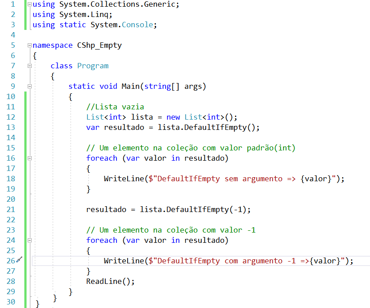Click the static keyword in line 3
The width and height of the screenshot is (370, 308).
pyautogui.click(x=73, y=25)
